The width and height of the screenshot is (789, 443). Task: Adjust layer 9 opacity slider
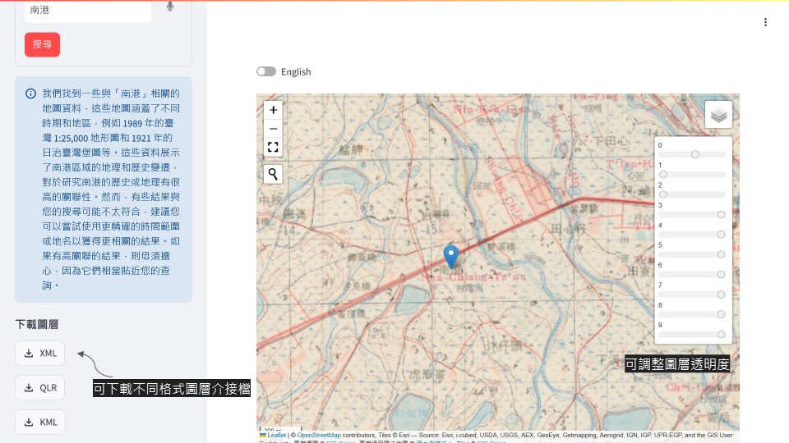pyautogui.click(x=722, y=334)
